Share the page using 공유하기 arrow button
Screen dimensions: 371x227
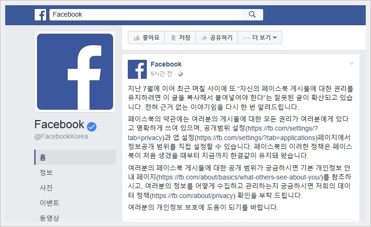[x=217, y=38]
